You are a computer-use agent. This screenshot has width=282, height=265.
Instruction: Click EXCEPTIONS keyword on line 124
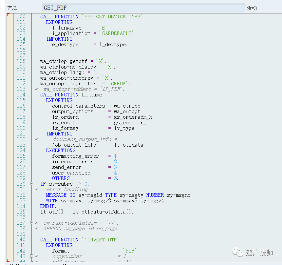pos(61,151)
